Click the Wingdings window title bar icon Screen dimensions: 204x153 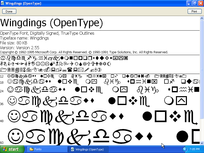click(x=2, y=3)
